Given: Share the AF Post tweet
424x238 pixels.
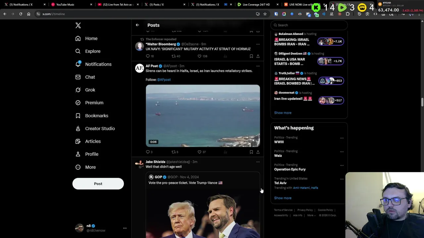Looking at the screenshot, I should 258,152.
